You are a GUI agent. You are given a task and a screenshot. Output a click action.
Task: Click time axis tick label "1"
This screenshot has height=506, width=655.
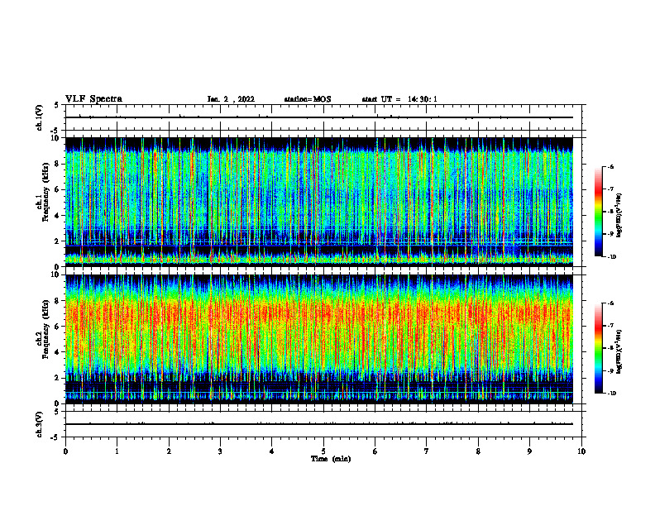[x=117, y=451]
